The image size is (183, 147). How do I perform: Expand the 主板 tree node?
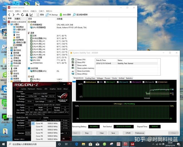pos(9,48)
